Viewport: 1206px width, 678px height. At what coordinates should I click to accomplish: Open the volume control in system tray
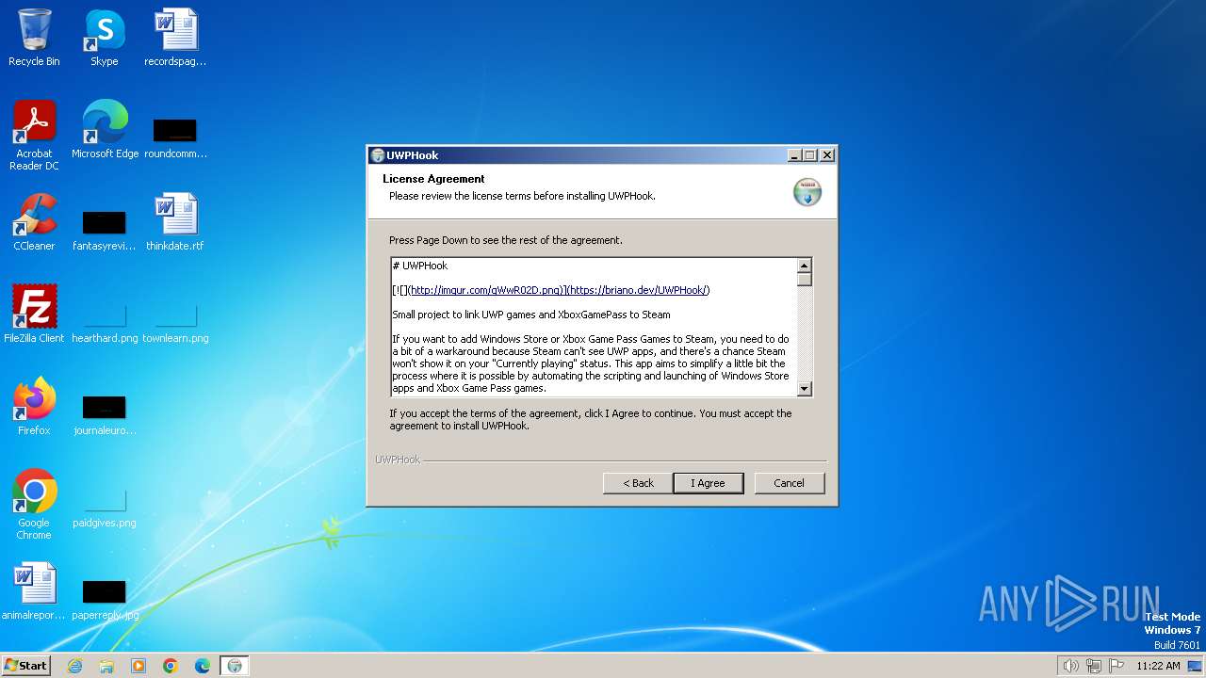coord(1070,666)
